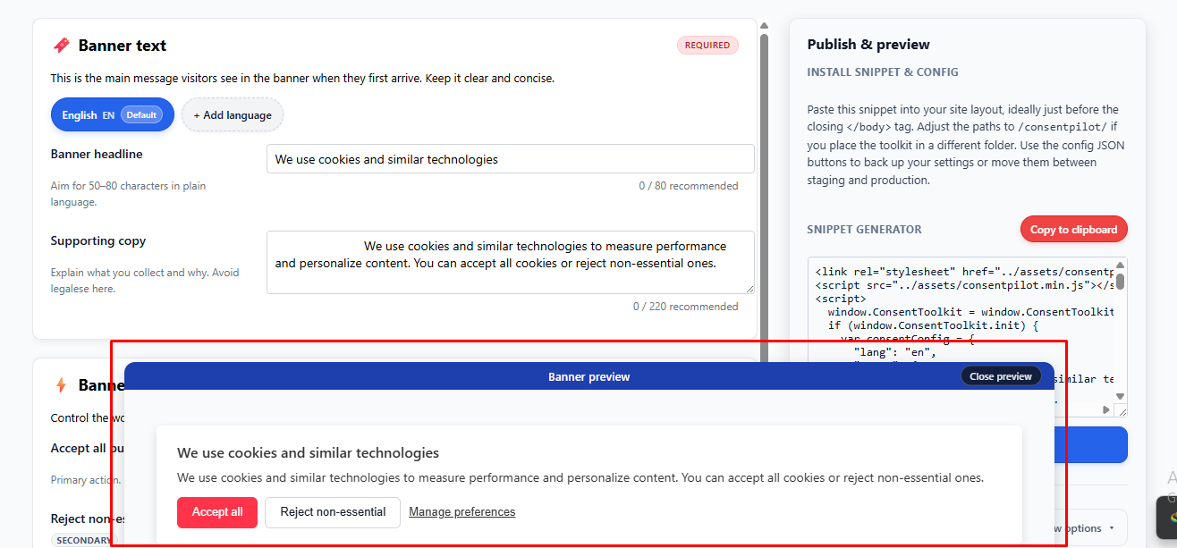Select the English EN Default language tab
This screenshot has height=548, width=1177.
click(112, 114)
